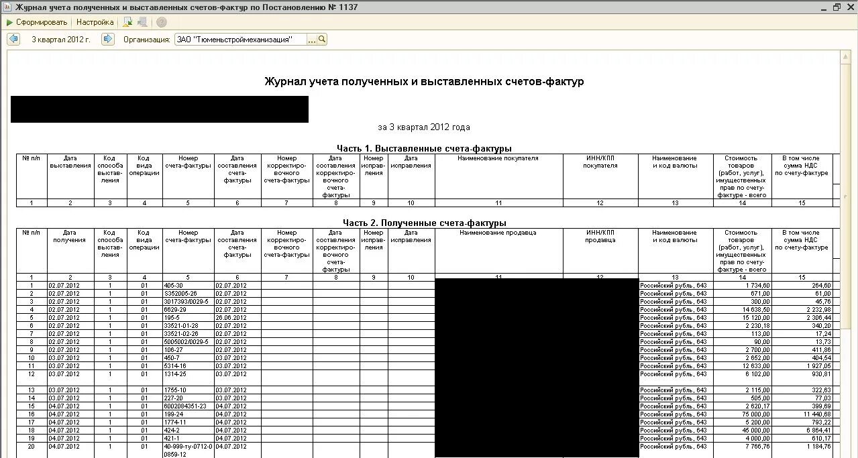The height and width of the screenshot is (458, 858).
Task: Restore down the journal window
Action: [x=837, y=7]
